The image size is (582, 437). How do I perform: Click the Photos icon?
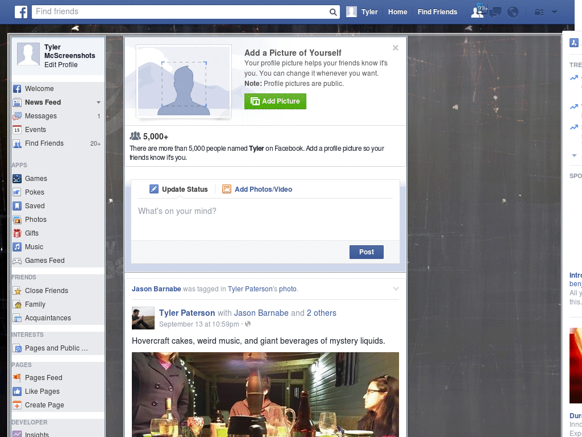pos(16,220)
